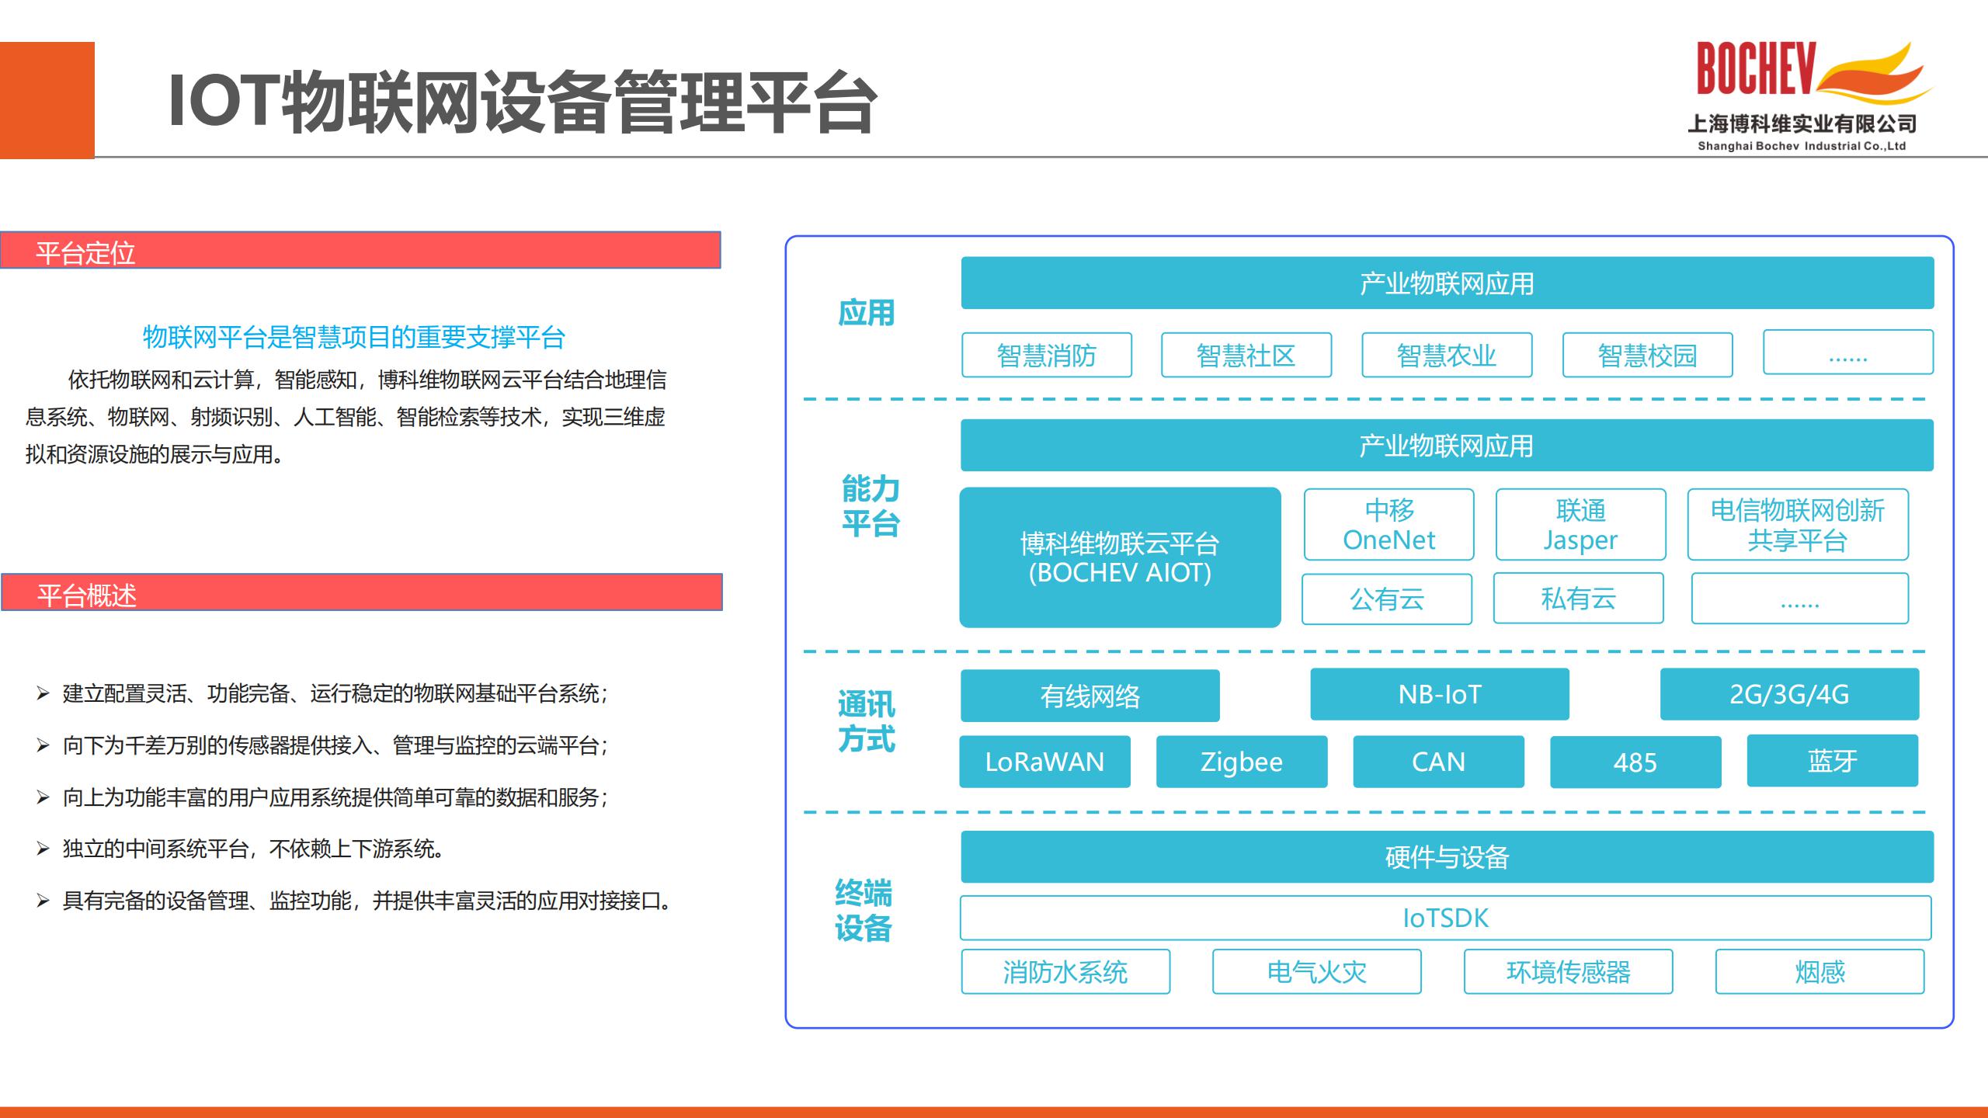Image resolution: width=1988 pixels, height=1118 pixels.
Task: Select the IoTSDK bar
Action: (x=1446, y=918)
